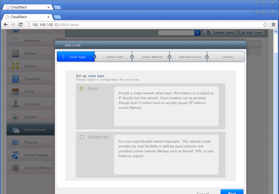Open the Chrome menu
Screen dimensions: 279x194
(273, 24)
